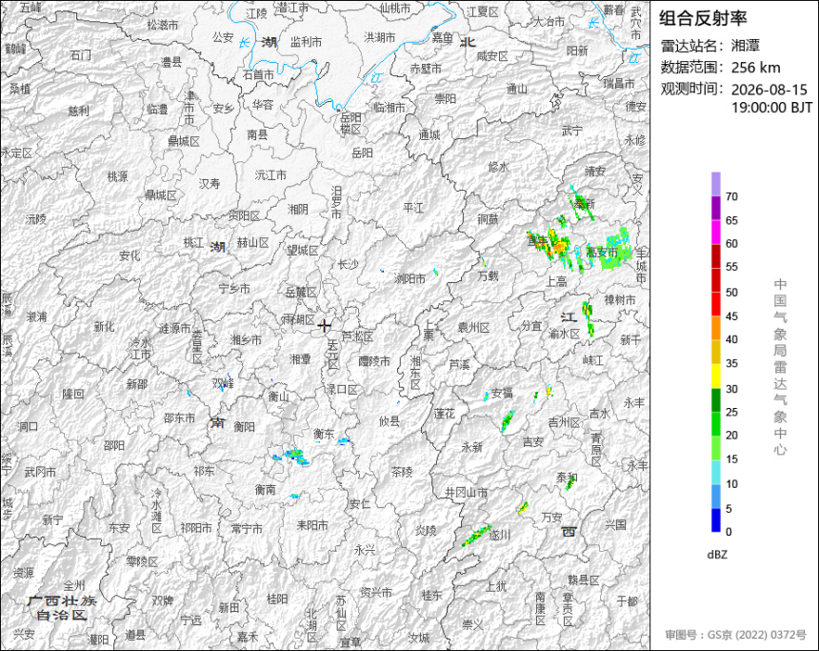Click the 审图号 GS京 (2022) 0372号 text

click(735, 635)
